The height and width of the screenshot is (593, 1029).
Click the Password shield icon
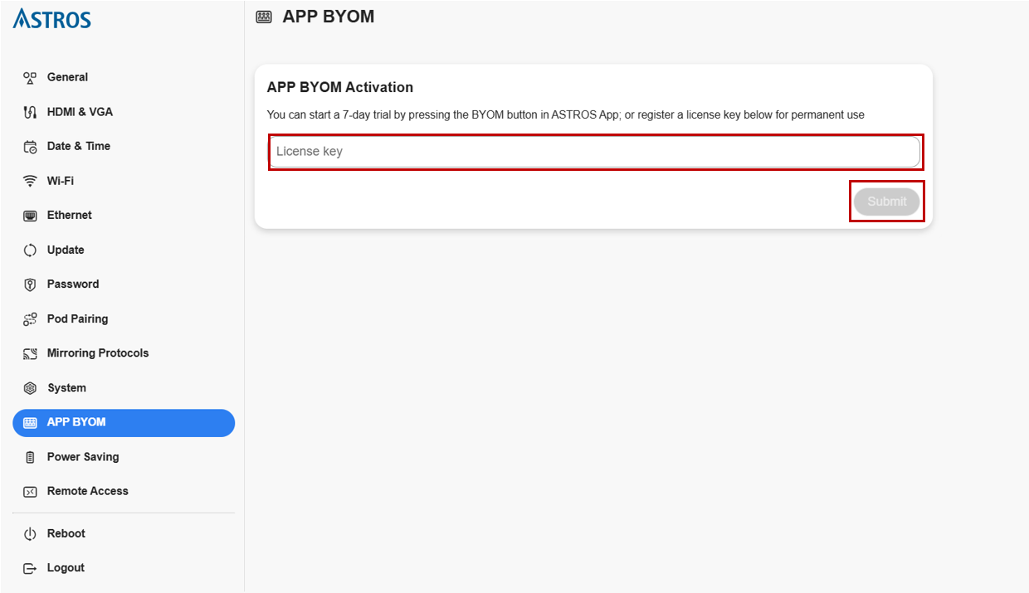[x=30, y=284]
